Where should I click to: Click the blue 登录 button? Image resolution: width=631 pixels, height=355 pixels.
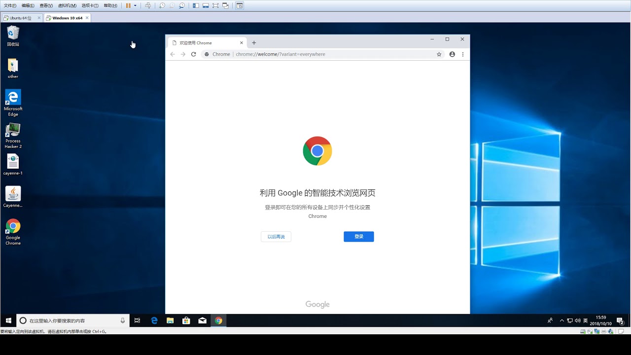(x=359, y=237)
